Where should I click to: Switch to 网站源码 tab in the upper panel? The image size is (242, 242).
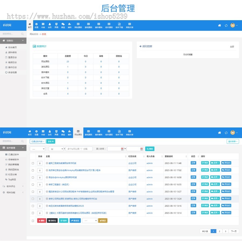tap(78, 26)
